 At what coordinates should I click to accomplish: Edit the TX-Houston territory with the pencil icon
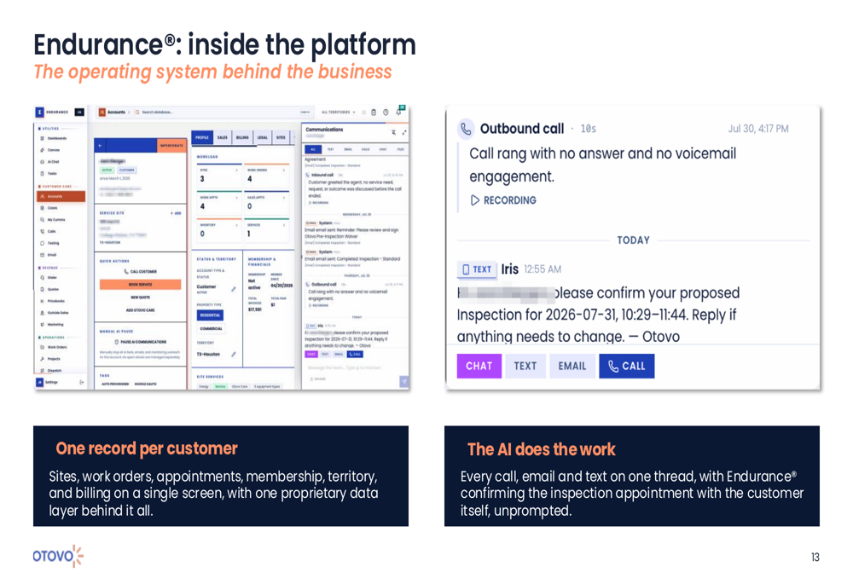pyautogui.click(x=234, y=354)
